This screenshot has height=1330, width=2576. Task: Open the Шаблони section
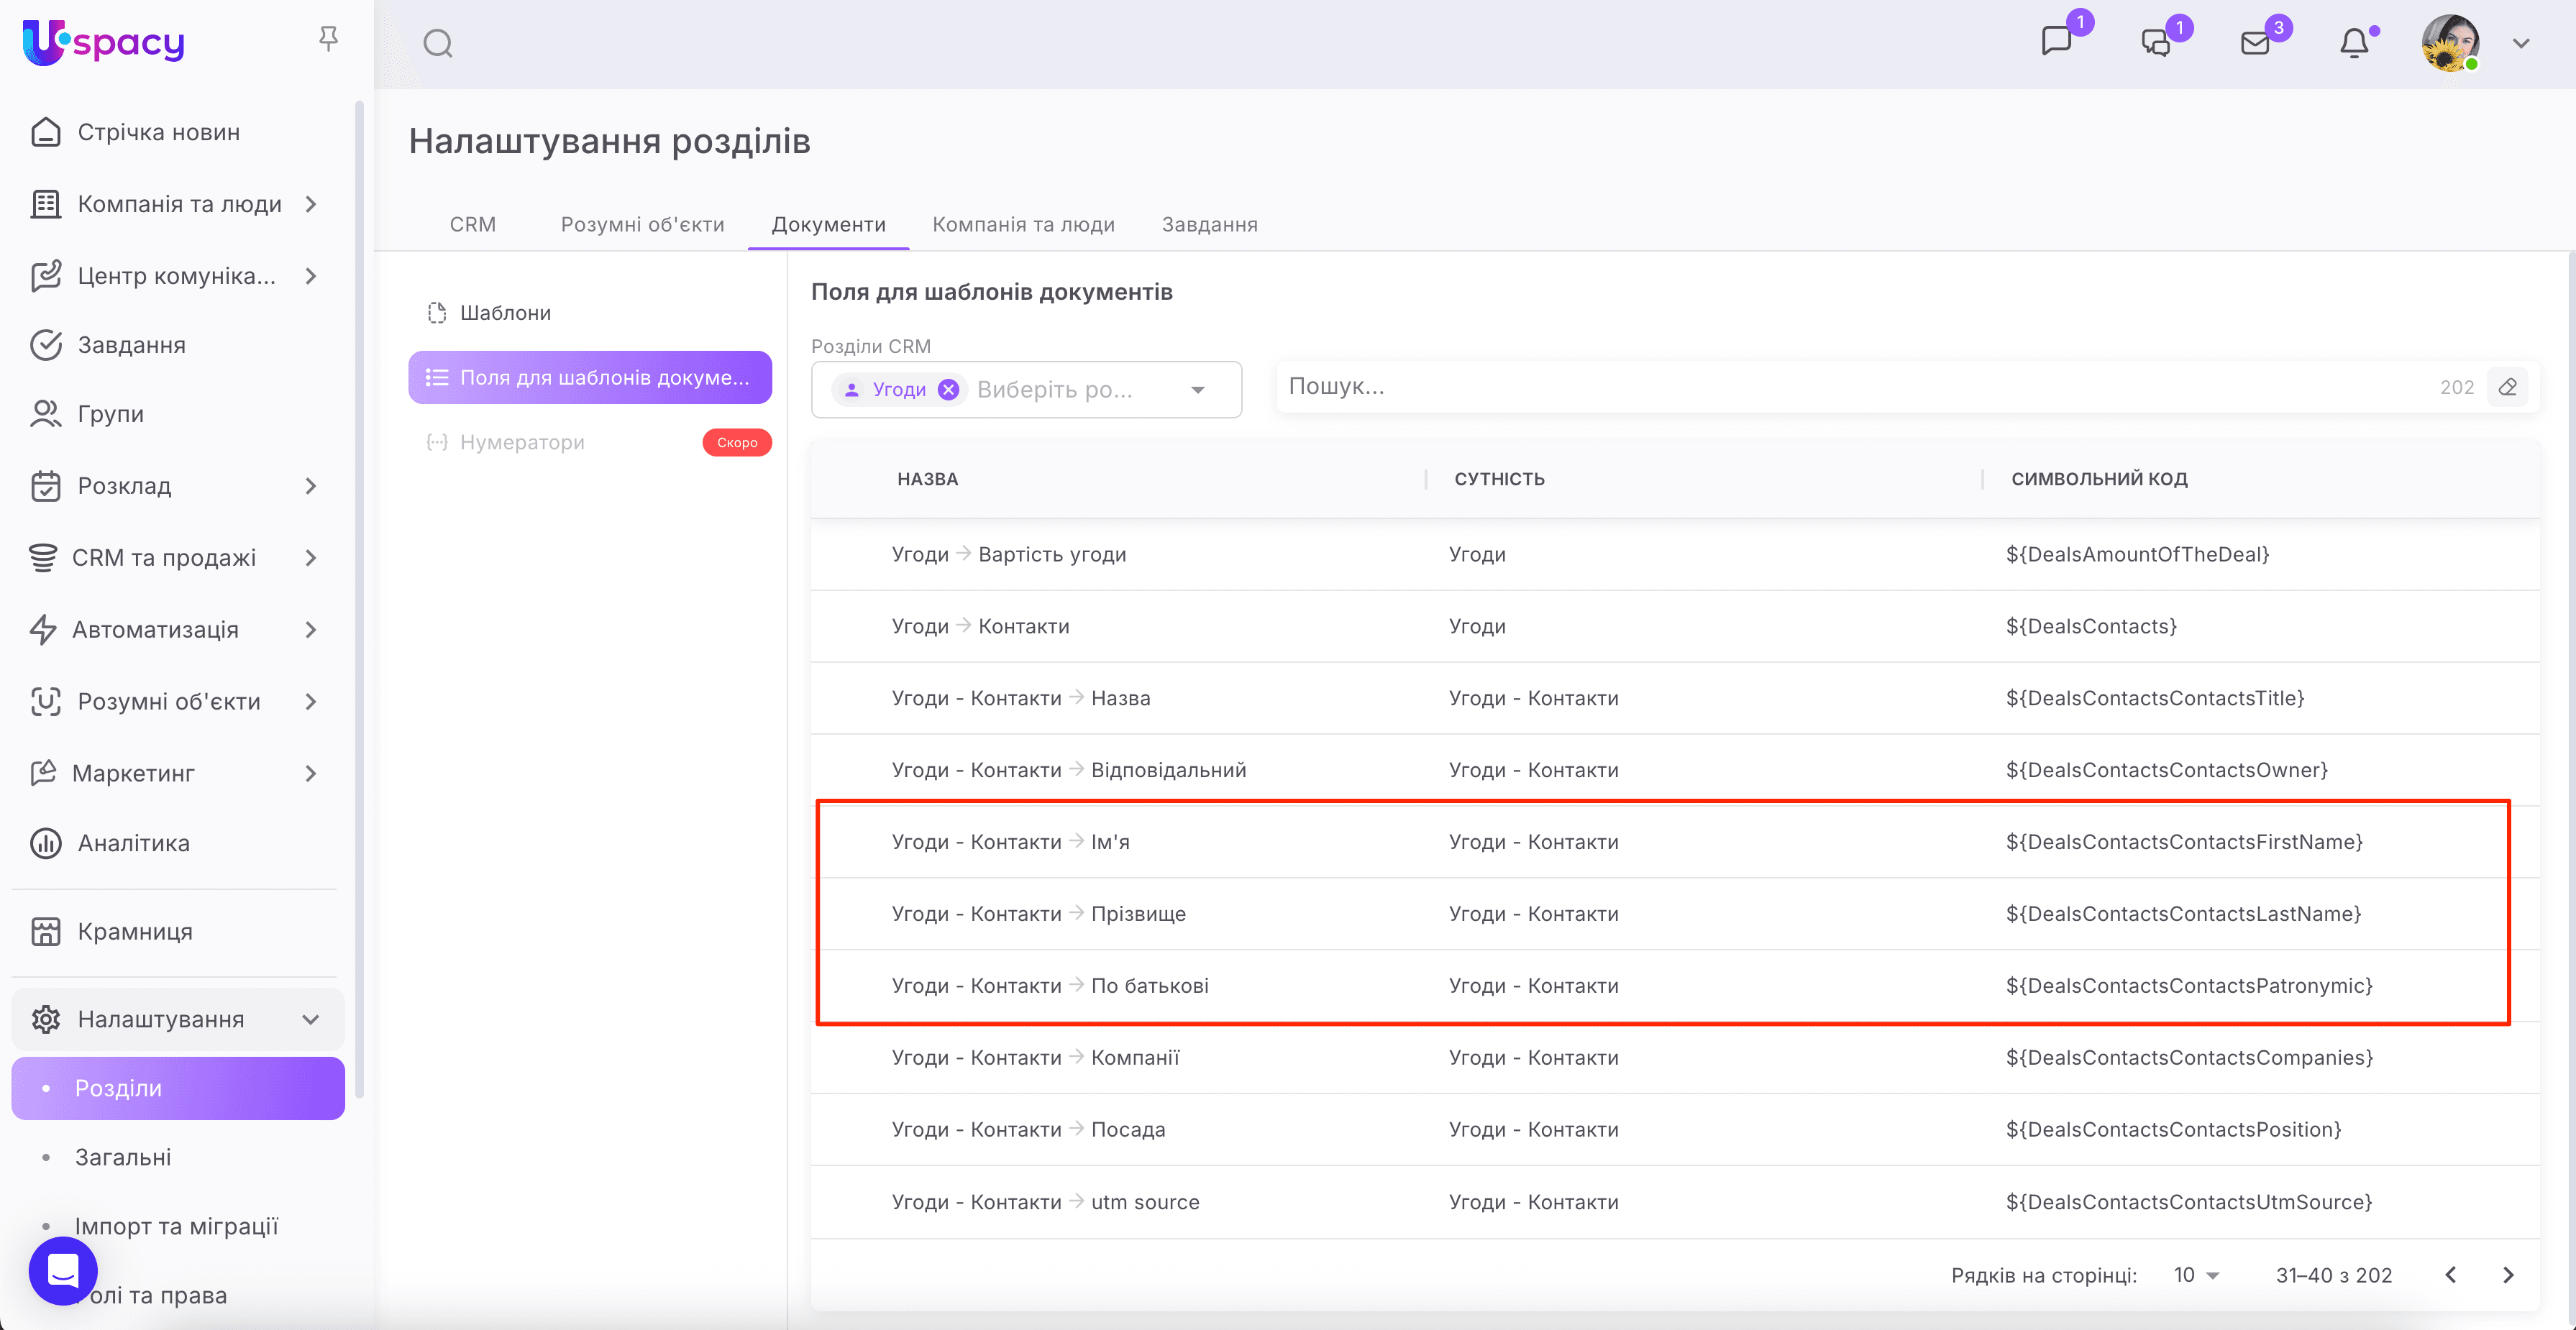(505, 313)
